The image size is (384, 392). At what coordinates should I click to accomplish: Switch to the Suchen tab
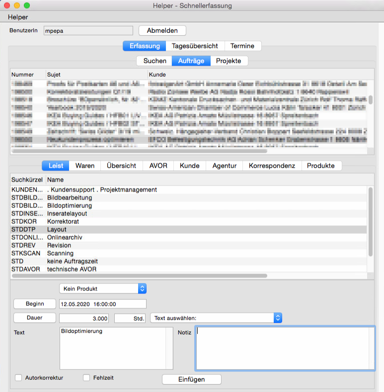154,61
